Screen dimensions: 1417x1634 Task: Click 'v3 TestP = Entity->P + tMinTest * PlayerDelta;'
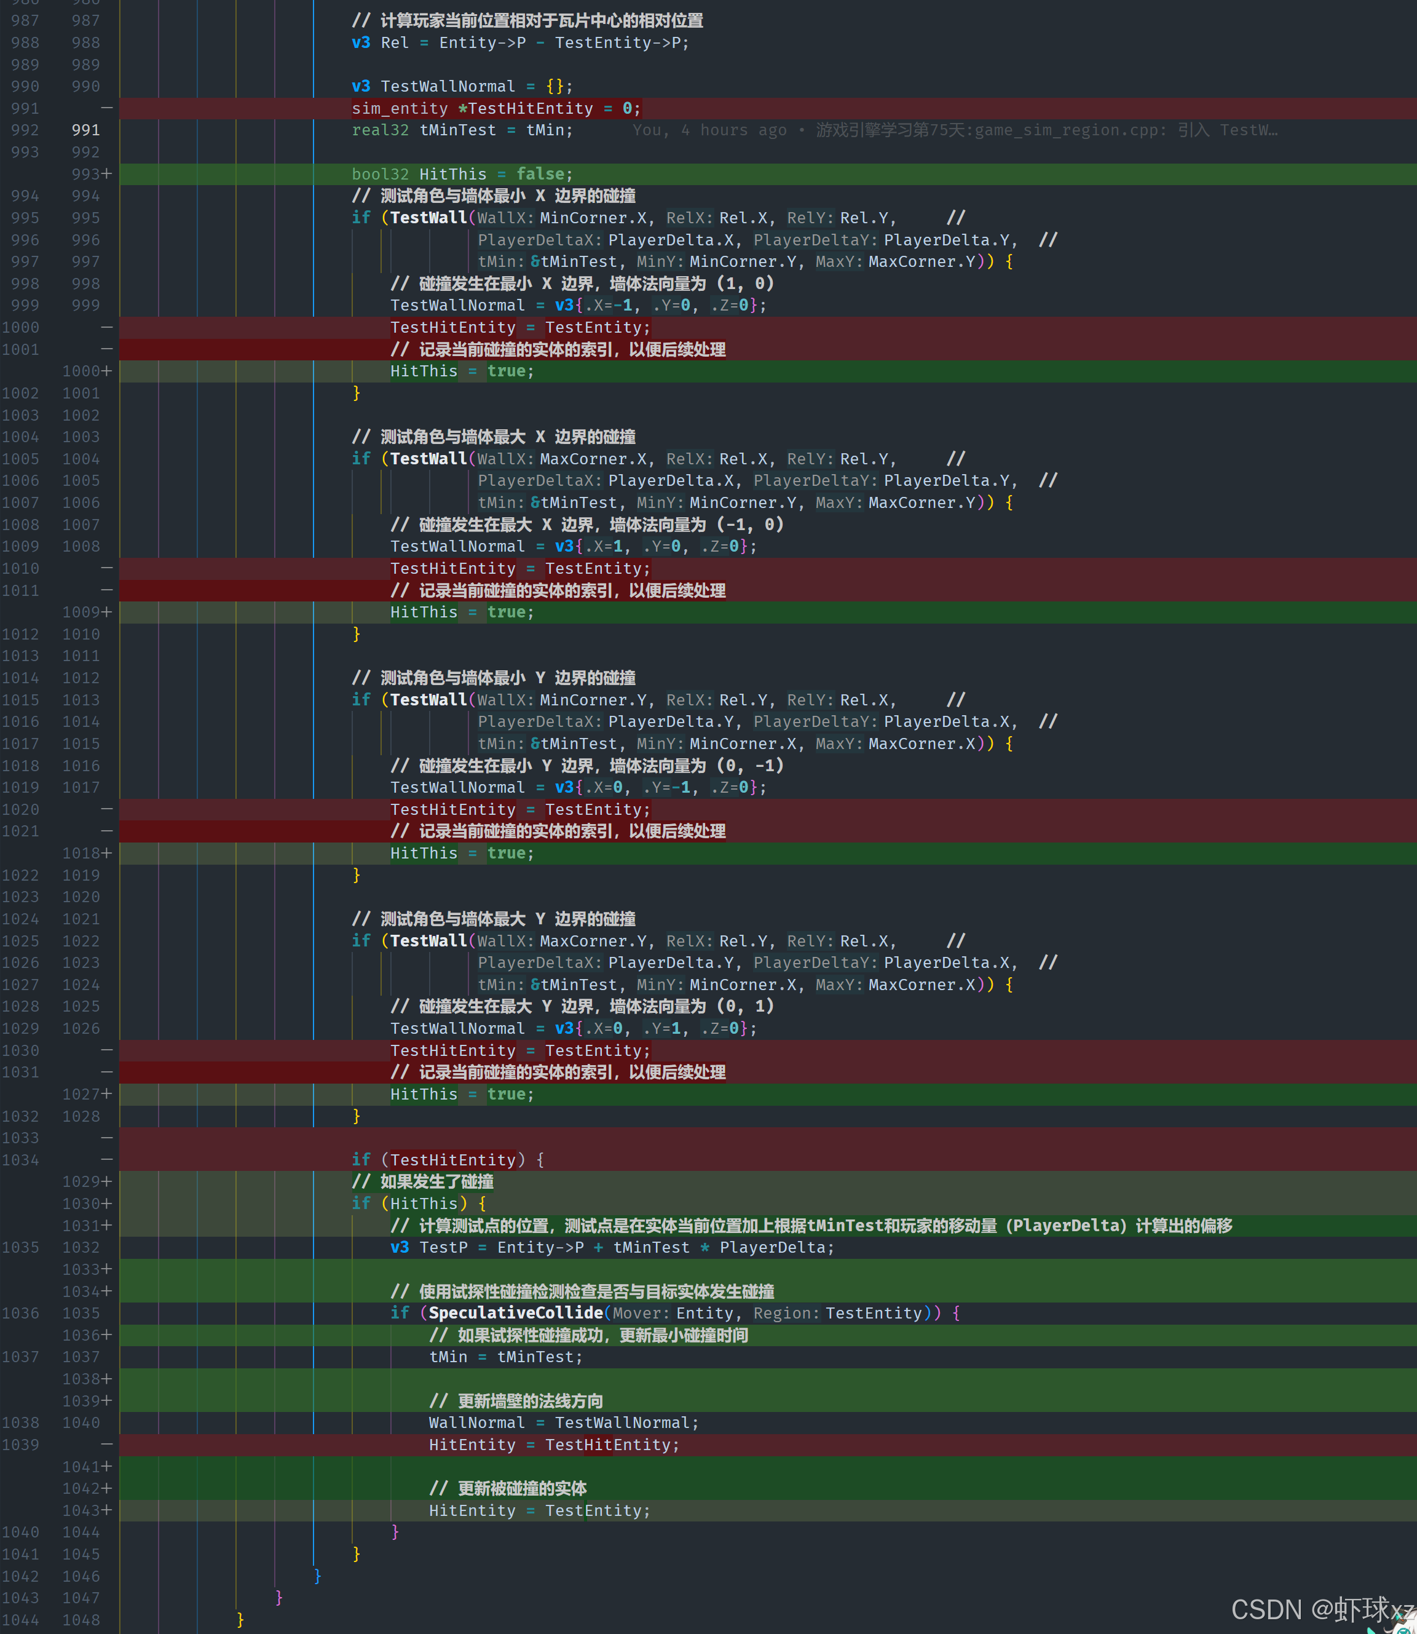612,1247
